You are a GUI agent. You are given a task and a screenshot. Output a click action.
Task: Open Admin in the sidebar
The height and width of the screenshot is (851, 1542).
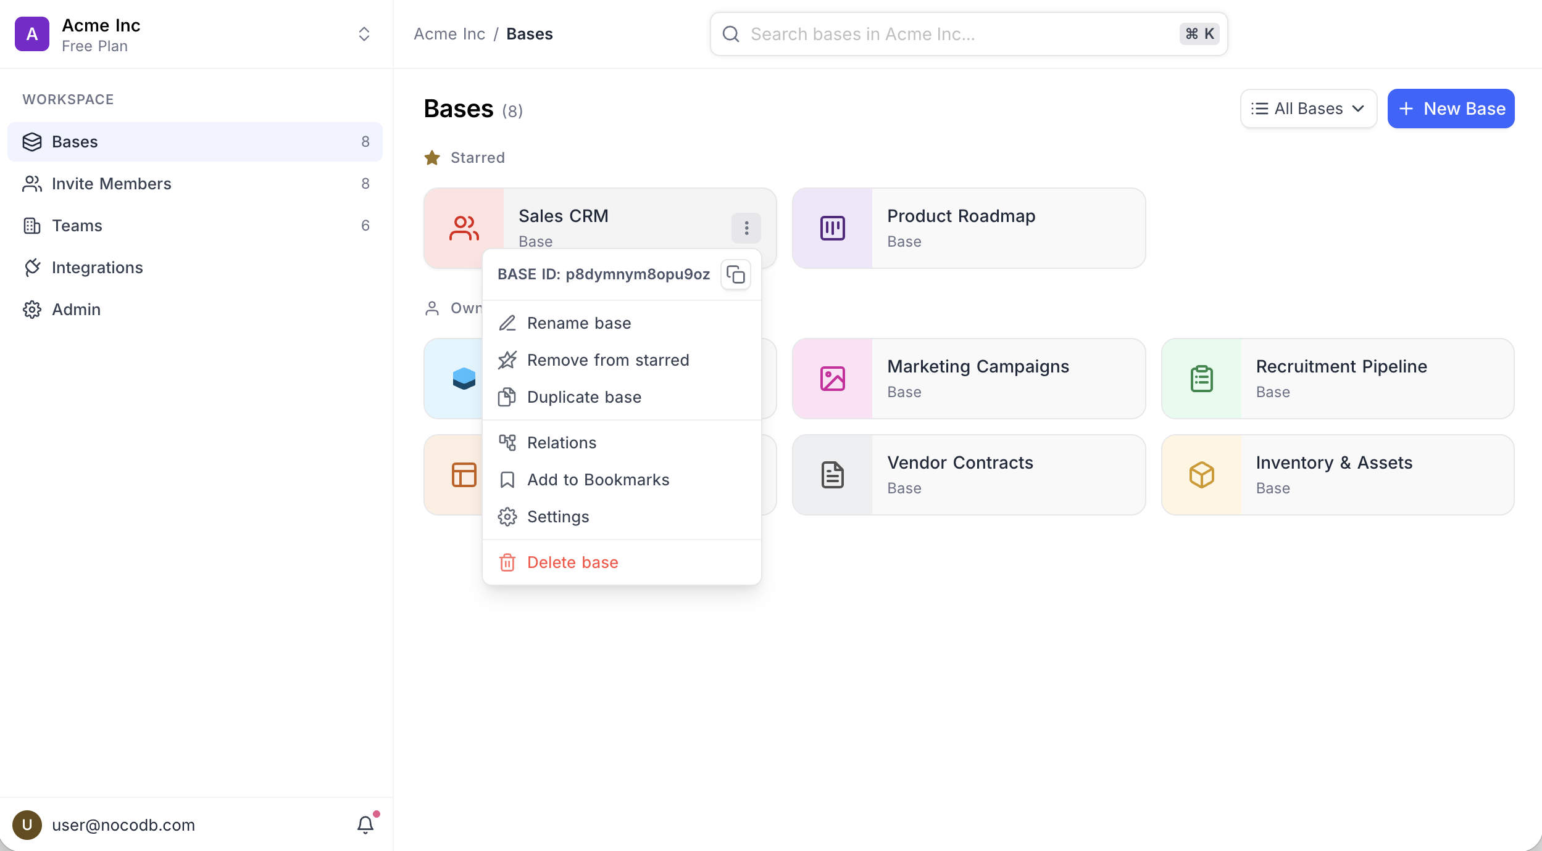[195, 310]
